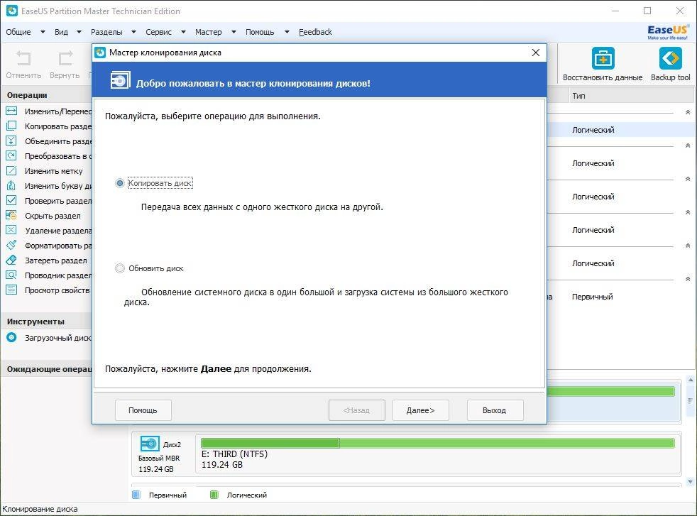Click the <Назад button in wizard
The height and width of the screenshot is (516, 697).
pos(356,410)
